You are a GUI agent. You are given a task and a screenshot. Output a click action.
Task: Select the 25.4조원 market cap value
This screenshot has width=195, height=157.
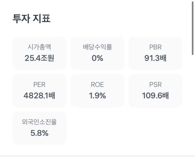pyautogui.click(x=39, y=58)
